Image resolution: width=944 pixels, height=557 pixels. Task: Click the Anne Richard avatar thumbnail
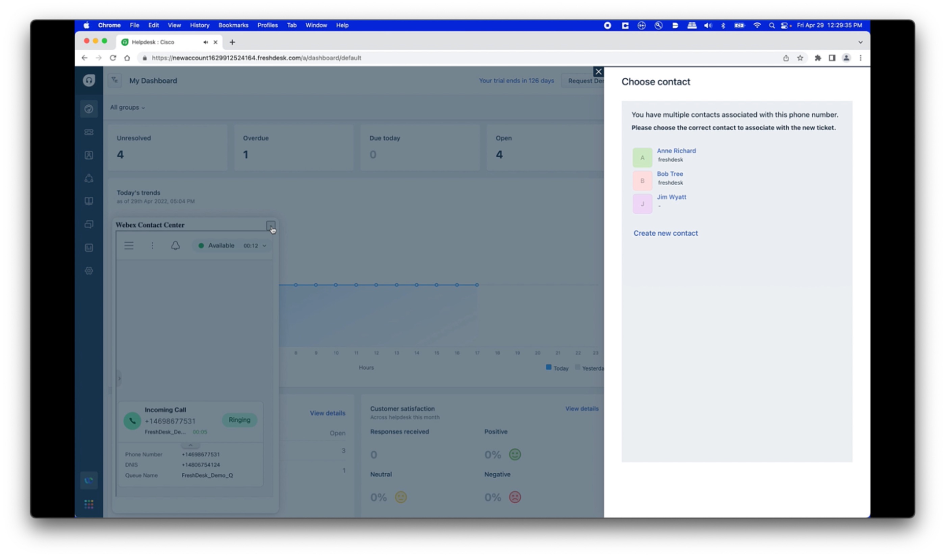pyautogui.click(x=642, y=158)
